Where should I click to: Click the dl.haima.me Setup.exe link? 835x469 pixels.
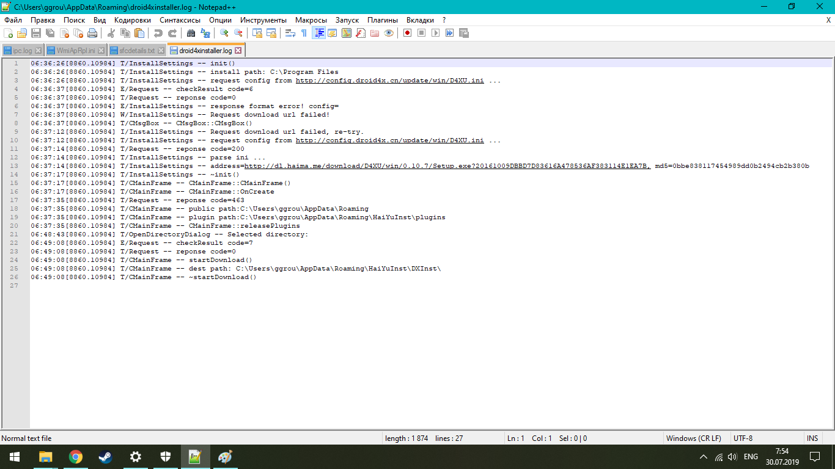click(x=447, y=166)
